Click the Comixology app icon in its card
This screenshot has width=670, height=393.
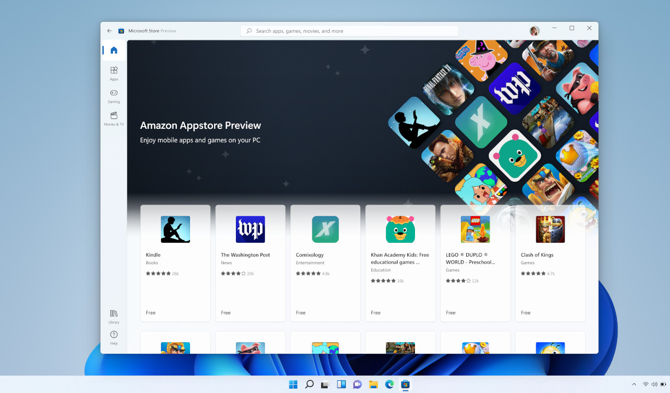tap(325, 229)
